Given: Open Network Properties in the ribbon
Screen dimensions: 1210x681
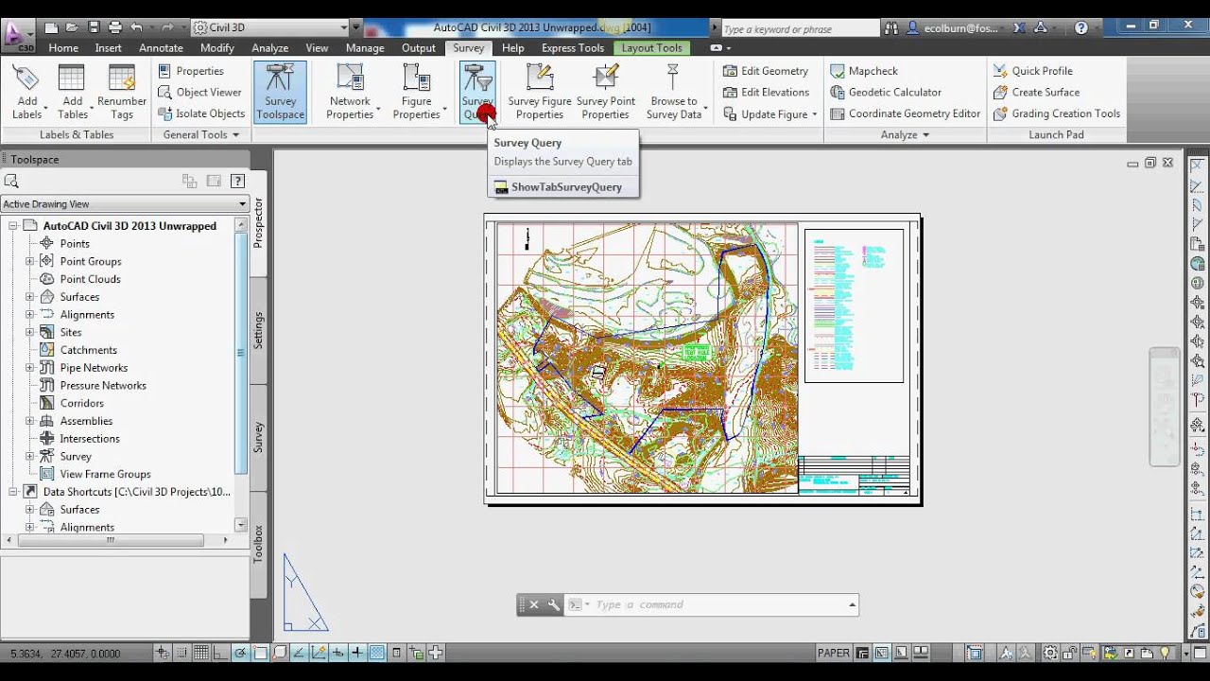Looking at the screenshot, I should tap(351, 92).
